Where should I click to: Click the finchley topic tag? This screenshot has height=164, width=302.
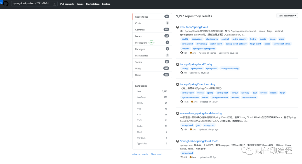point(235,98)
